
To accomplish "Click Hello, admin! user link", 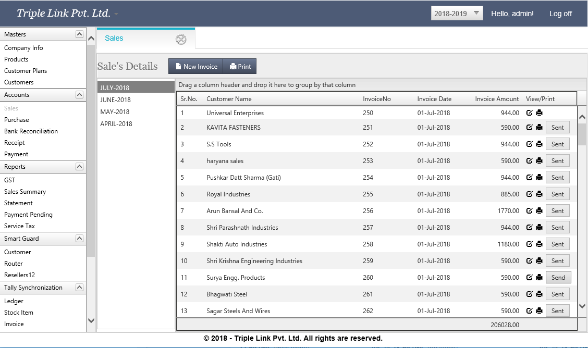I will coord(512,14).
